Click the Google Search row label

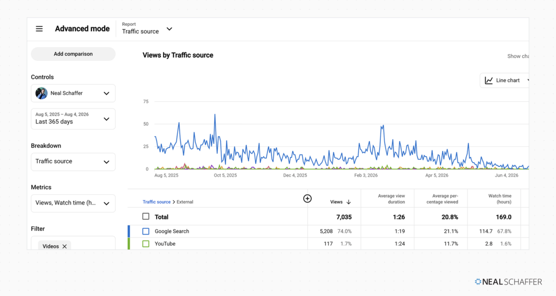coord(172,231)
